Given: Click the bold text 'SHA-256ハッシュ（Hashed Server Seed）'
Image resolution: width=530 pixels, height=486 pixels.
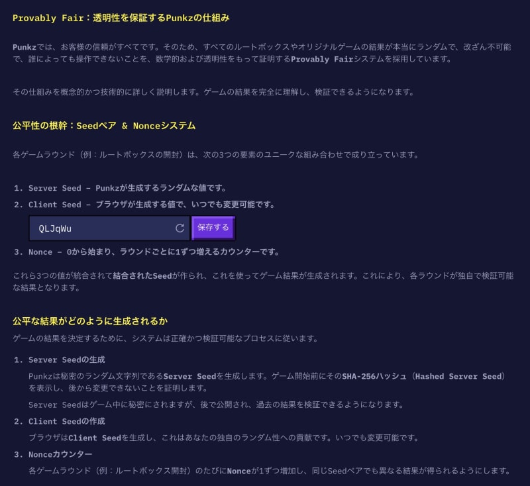Looking at the screenshot, I should click(x=424, y=377).
